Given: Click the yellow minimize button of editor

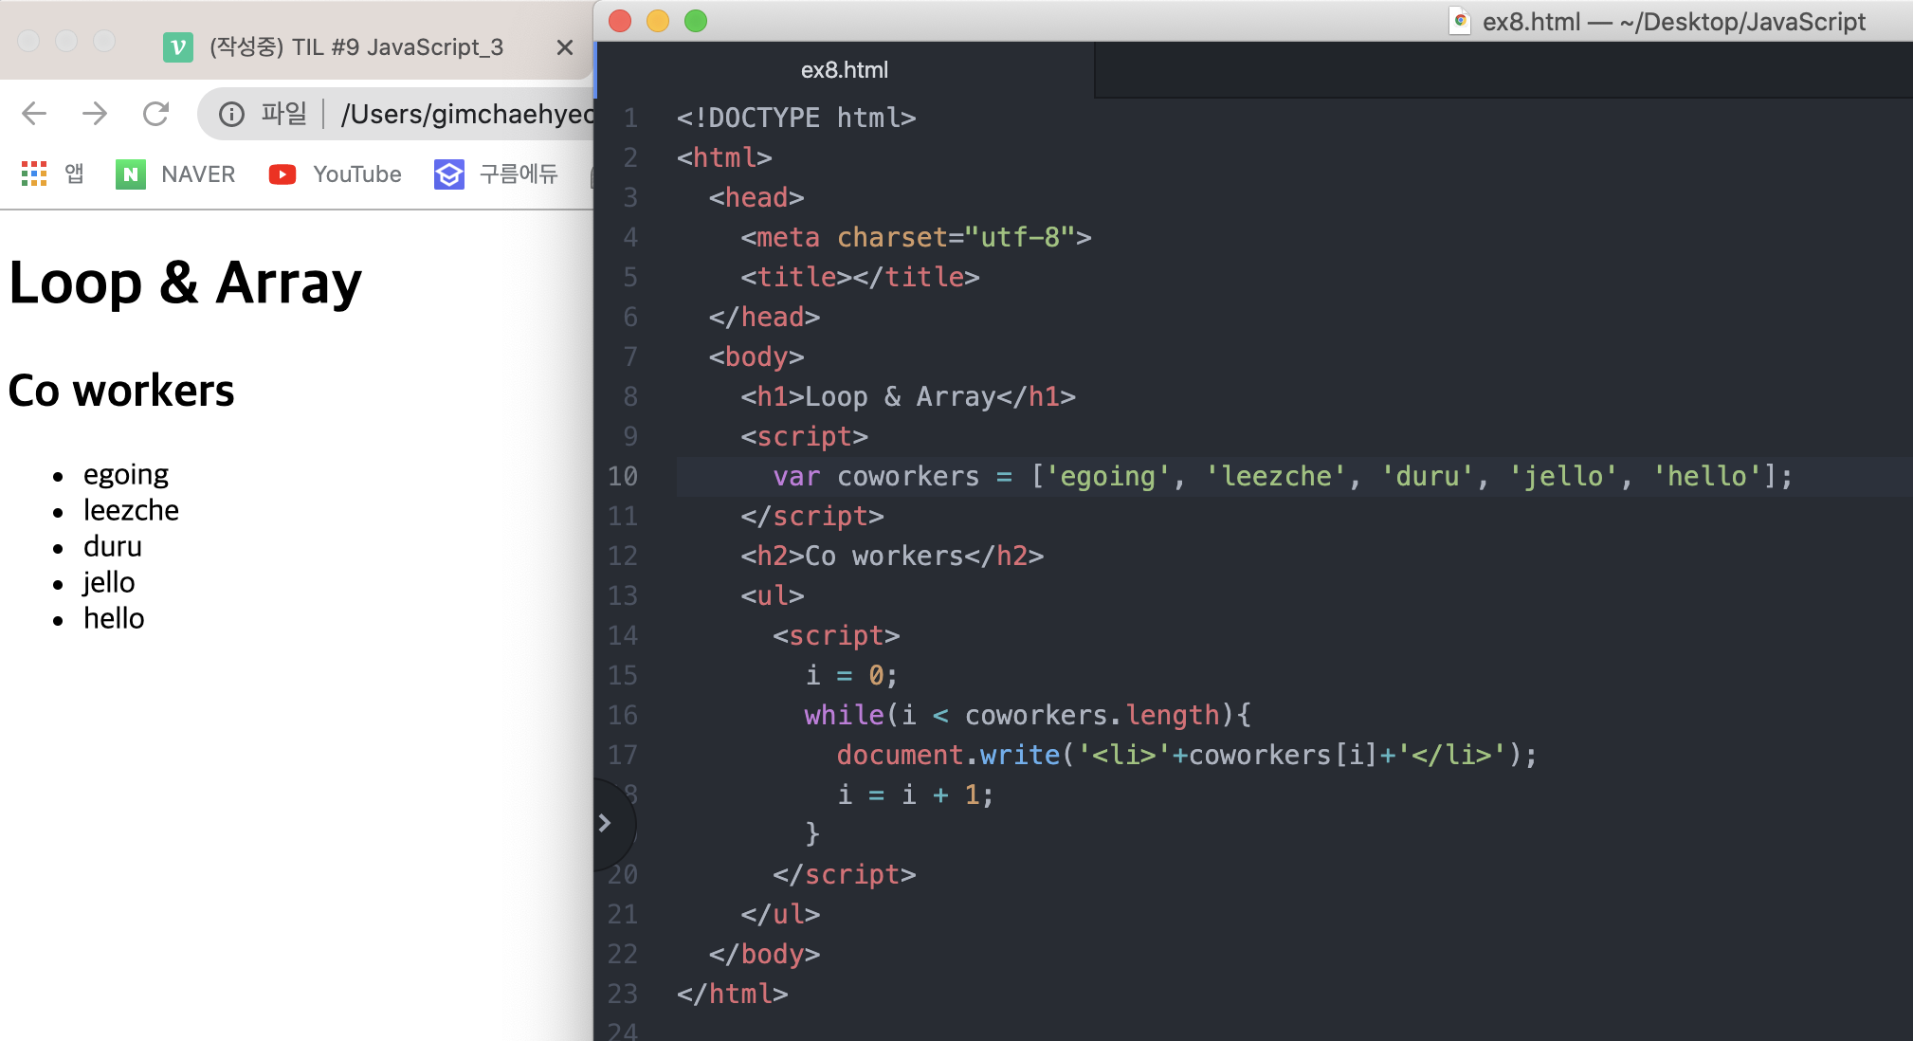Looking at the screenshot, I should coord(658,21).
